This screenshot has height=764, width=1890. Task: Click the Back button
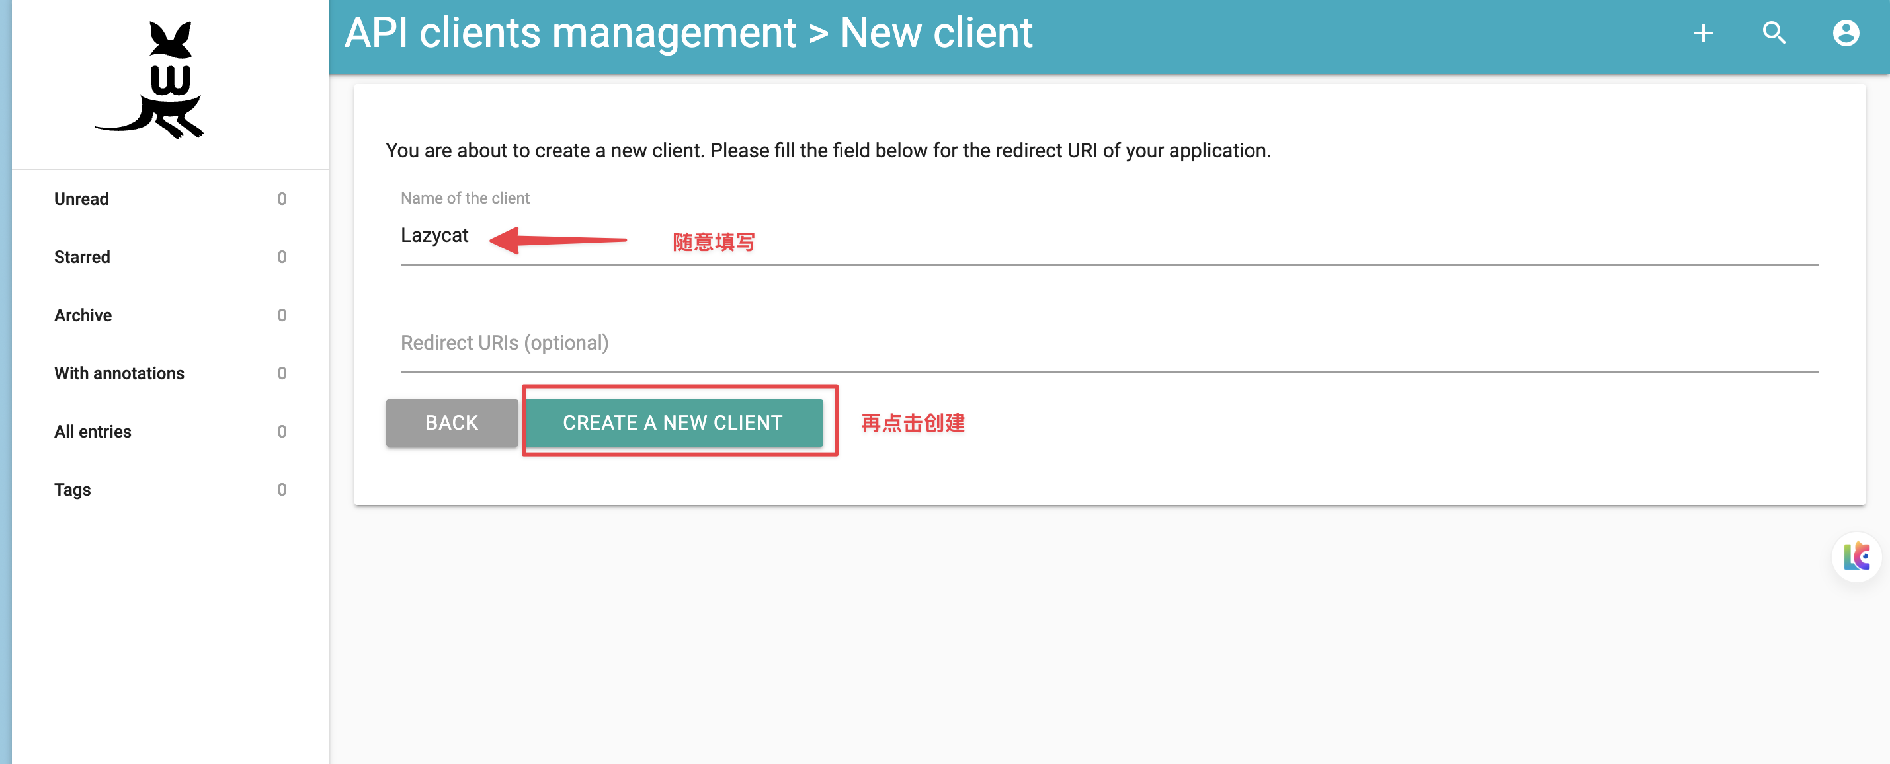(452, 423)
